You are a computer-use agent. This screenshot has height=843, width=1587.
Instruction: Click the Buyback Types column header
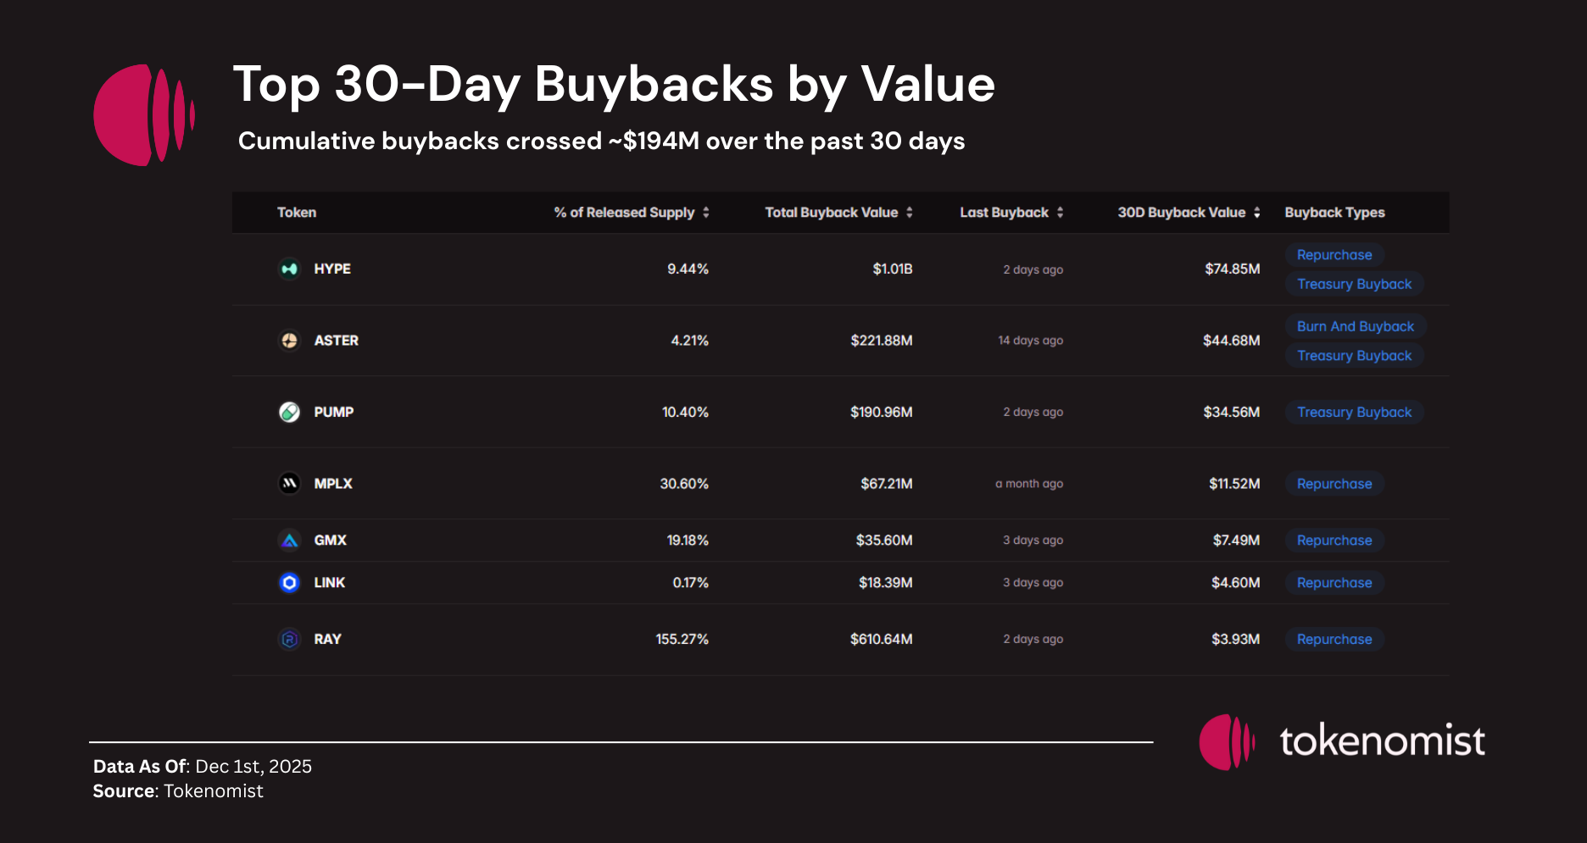point(1334,213)
